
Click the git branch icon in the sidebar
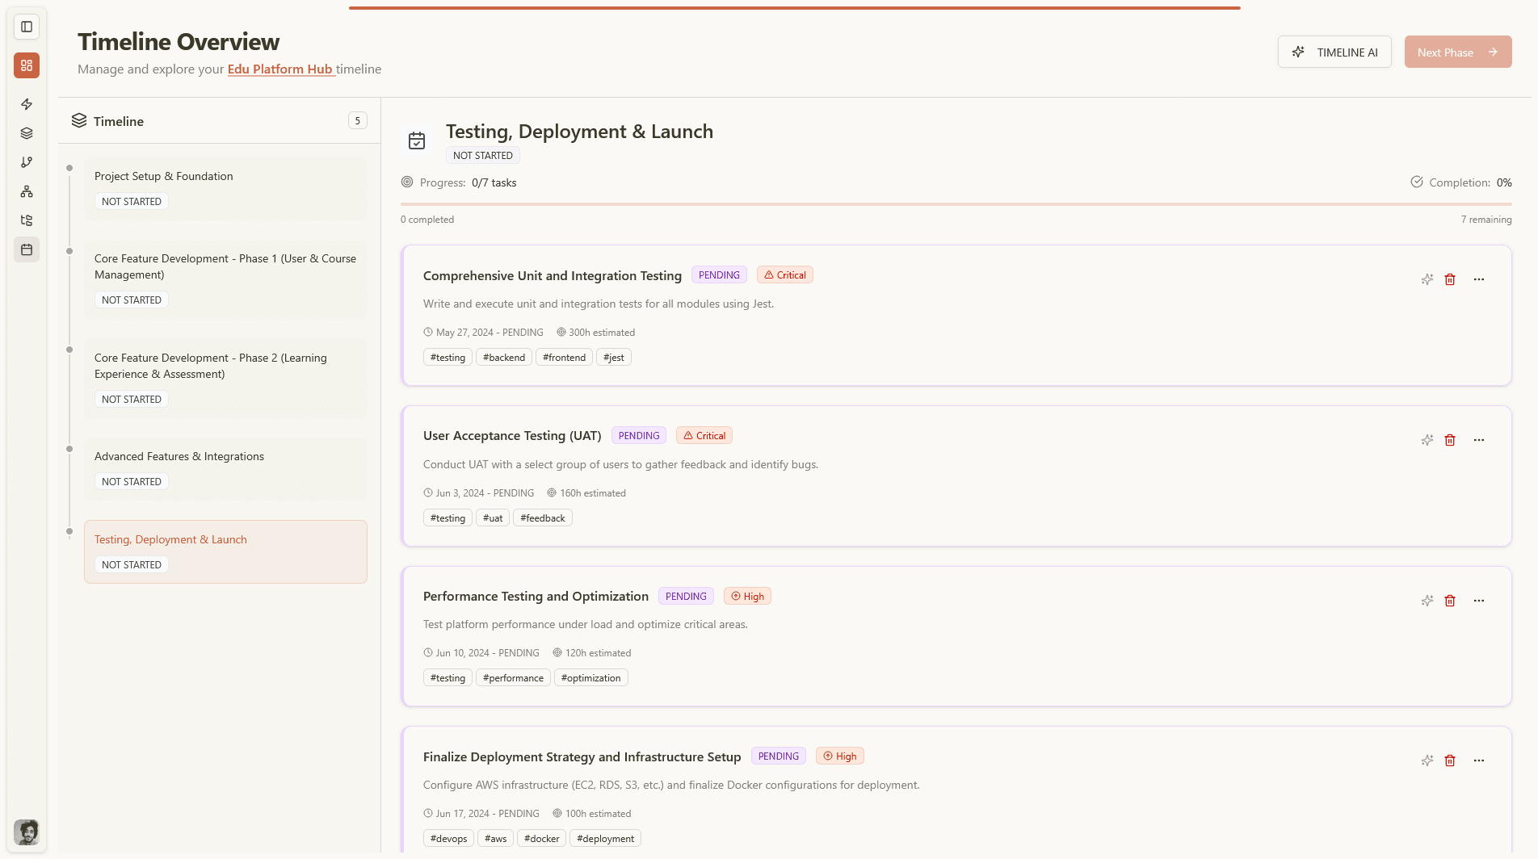27,162
